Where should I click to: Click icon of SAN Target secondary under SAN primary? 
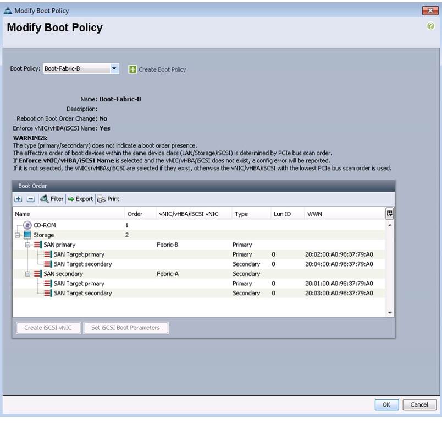click(48, 264)
